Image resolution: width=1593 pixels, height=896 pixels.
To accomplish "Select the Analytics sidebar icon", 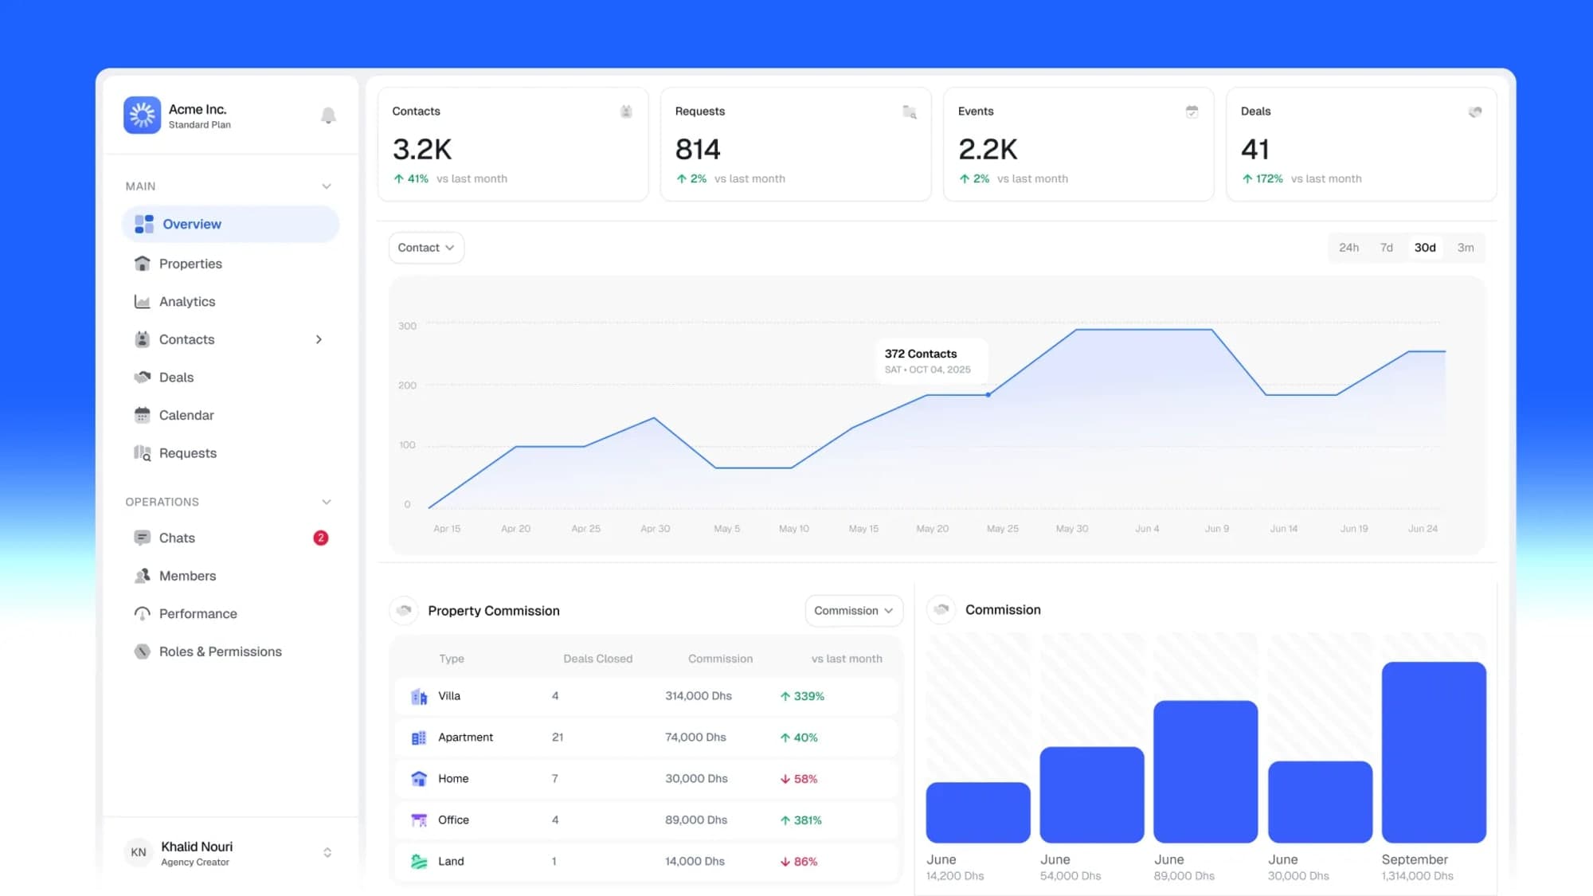I will [142, 301].
